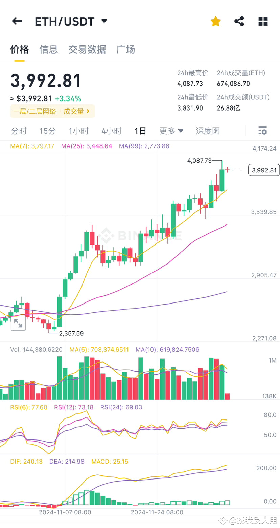
Task: Expand the 更多 timeframe dropdown
Action: click(171, 131)
